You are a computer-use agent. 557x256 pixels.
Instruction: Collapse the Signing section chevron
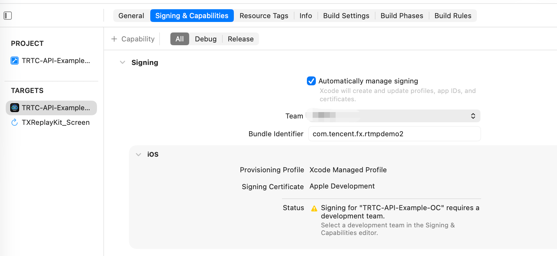click(123, 62)
